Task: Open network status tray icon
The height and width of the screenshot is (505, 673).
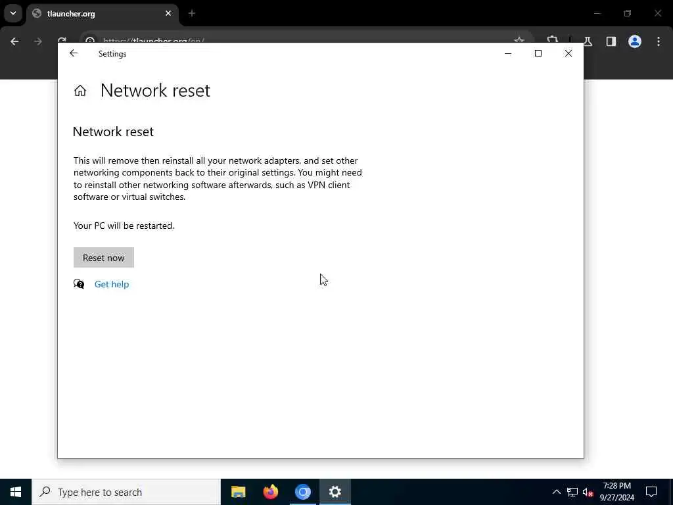Action: (x=572, y=492)
